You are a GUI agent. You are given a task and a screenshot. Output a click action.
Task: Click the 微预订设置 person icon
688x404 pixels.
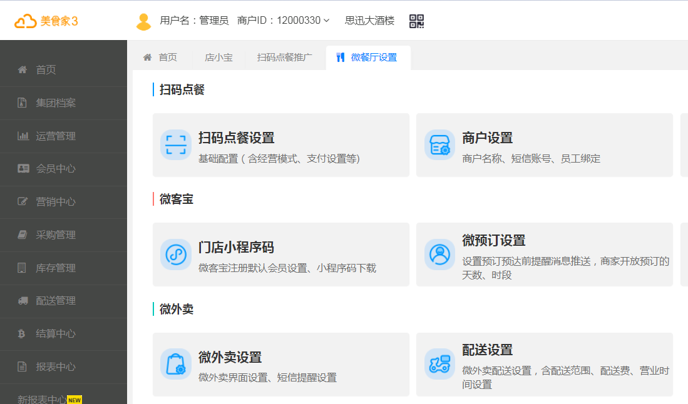point(439,254)
